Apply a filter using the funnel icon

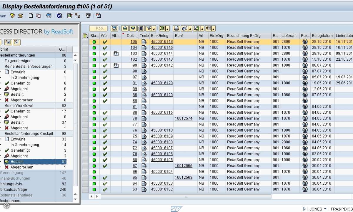[149, 28]
